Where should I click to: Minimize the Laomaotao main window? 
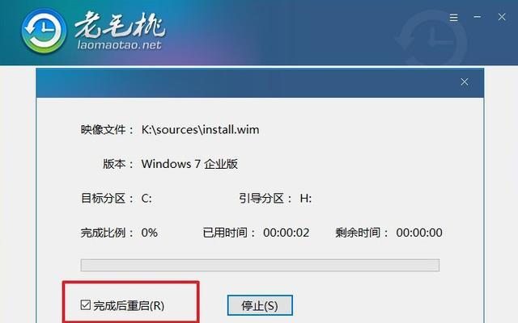pyautogui.click(x=477, y=17)
